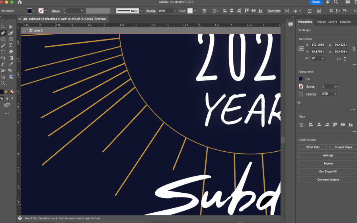The height and width of the screenshot is (223, 357).
Task: Open Stroke weight dropdown in Appearance section
Action: click(336, 86)
